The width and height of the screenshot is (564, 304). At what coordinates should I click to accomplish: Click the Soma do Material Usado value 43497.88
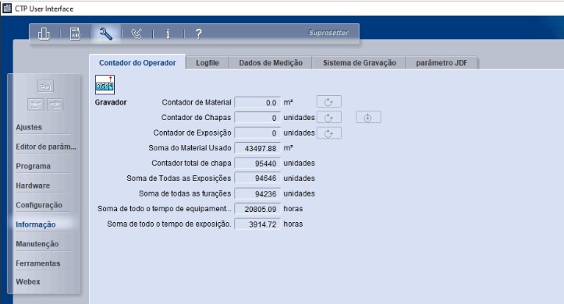(257, 148)
